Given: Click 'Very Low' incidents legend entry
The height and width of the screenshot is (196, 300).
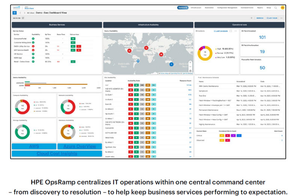Looking at the screenshot, I should [225, 57].
